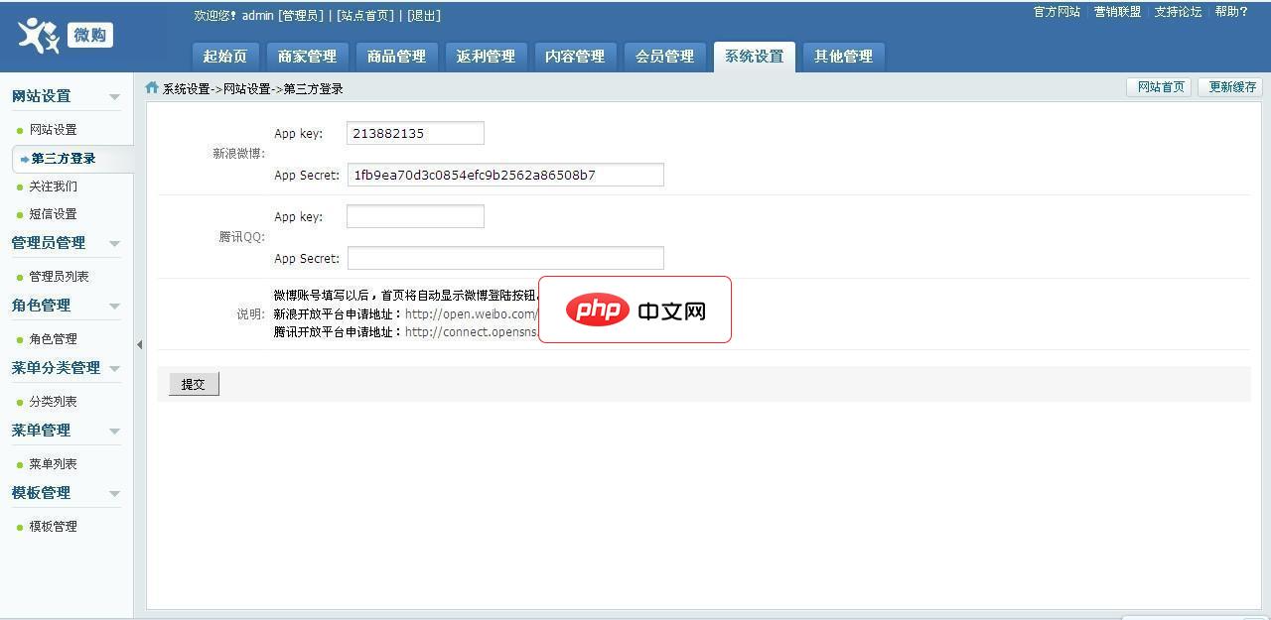Switch to the 商品管理 tab
The image size is (1271, 620).
click(x=395, y=57)
